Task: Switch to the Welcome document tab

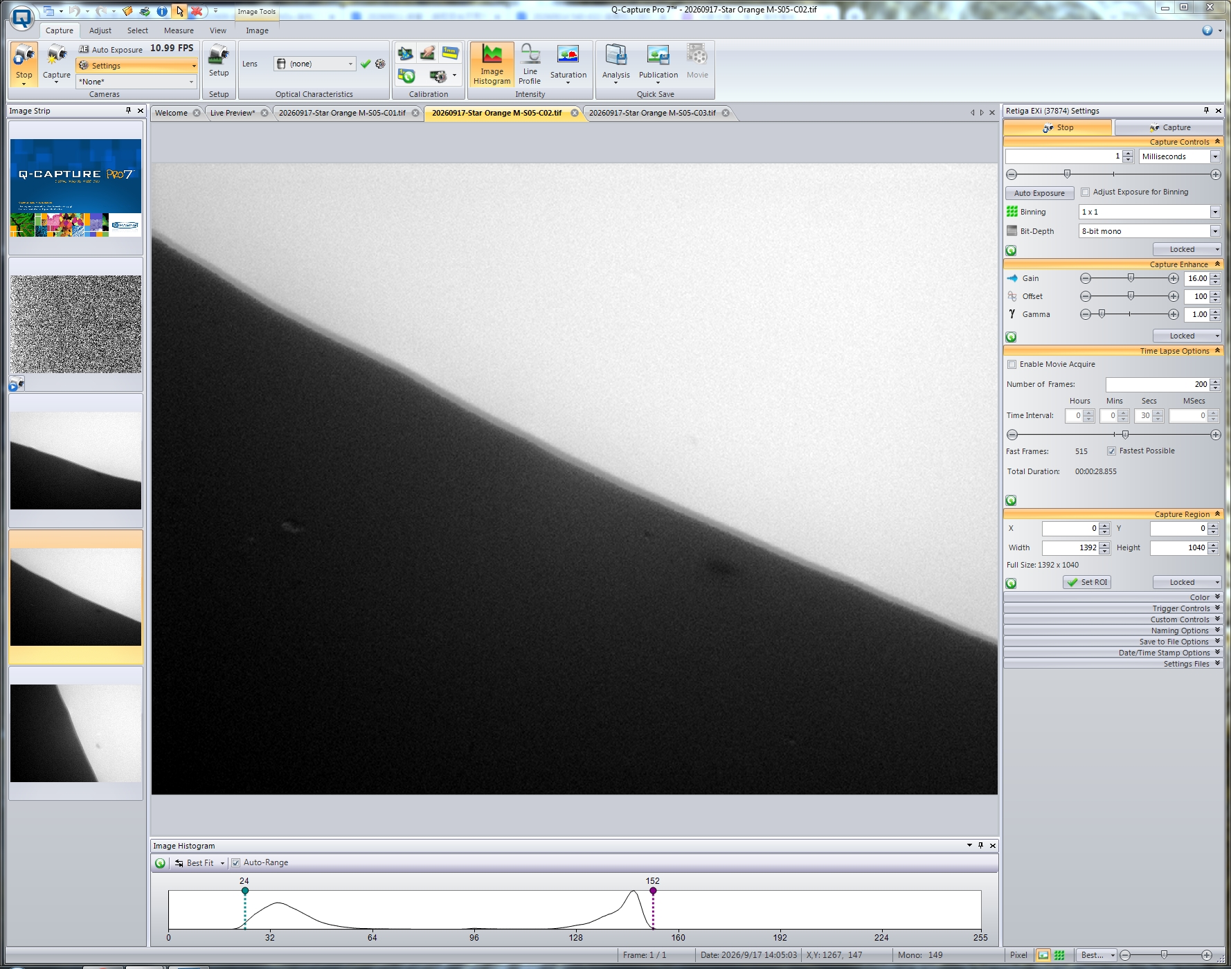Action: coord(171,113)
